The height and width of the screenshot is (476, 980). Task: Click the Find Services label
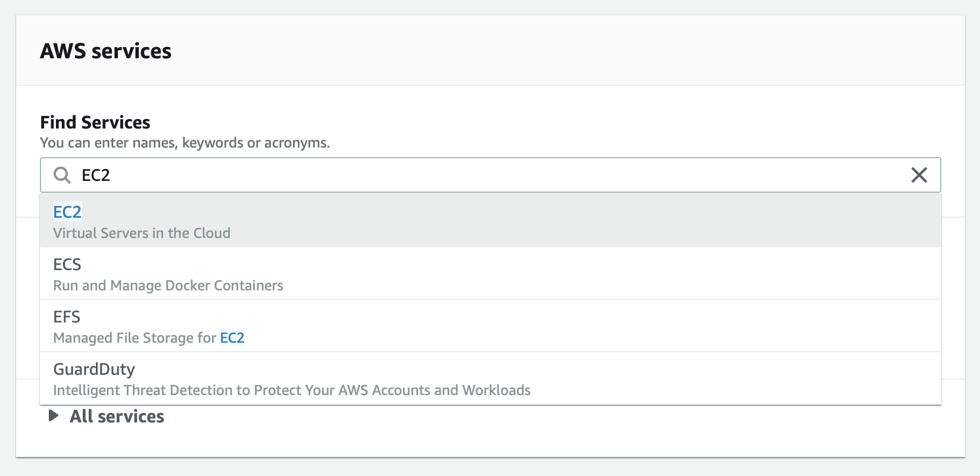(x=95, y=123)
